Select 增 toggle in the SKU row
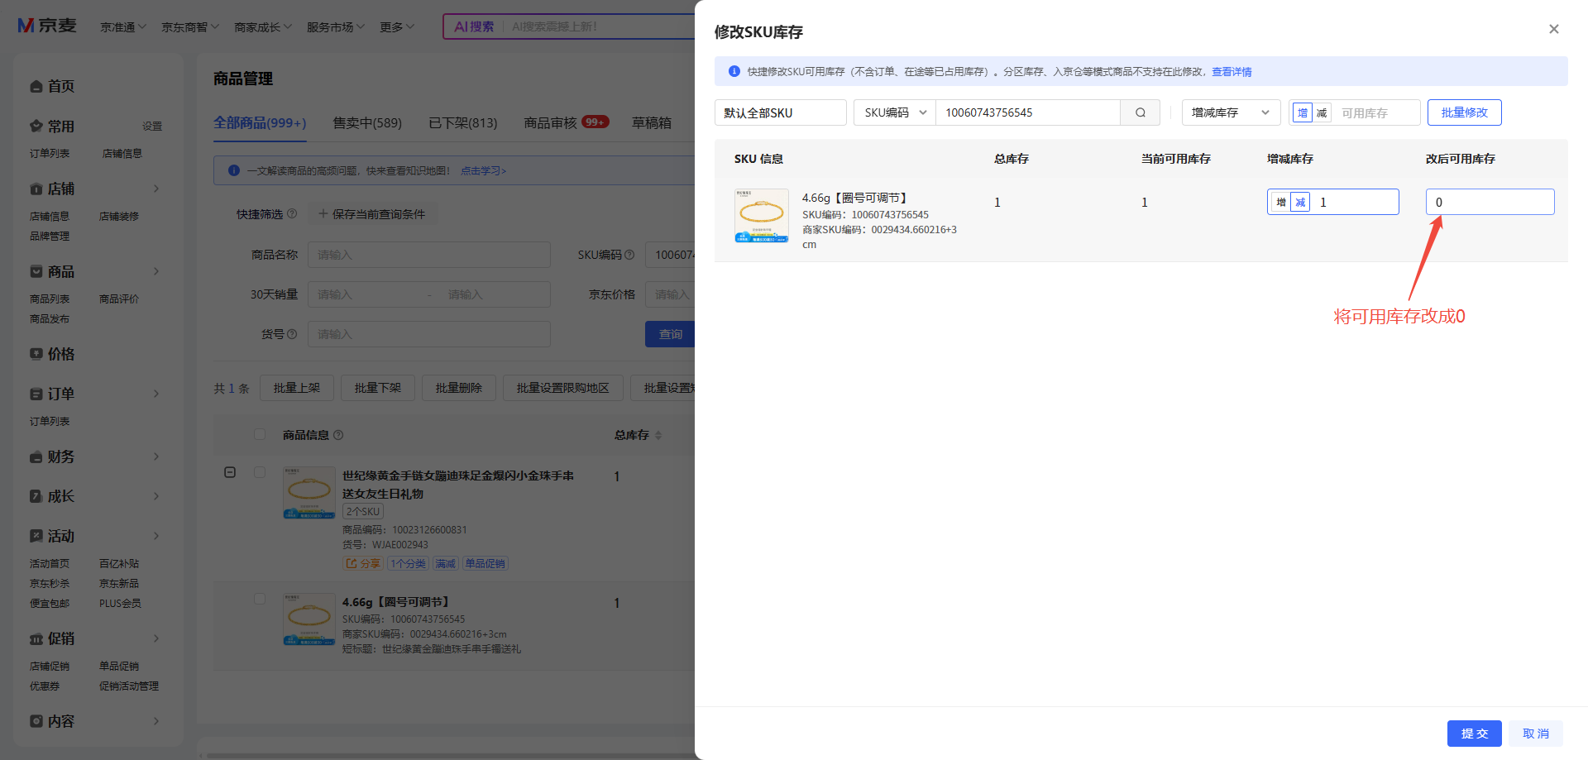This screenshot has width=1588, height=760. [x=1281, y=203]
